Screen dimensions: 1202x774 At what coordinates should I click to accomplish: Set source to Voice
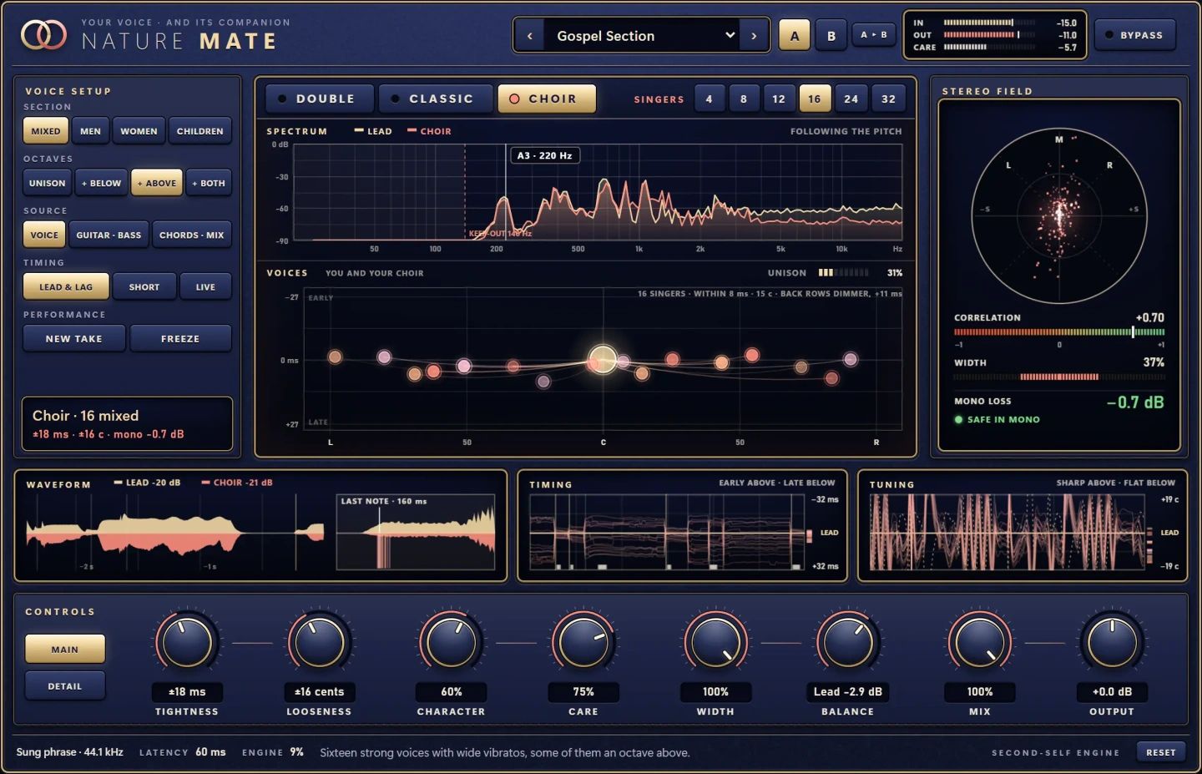click(44, 235)
